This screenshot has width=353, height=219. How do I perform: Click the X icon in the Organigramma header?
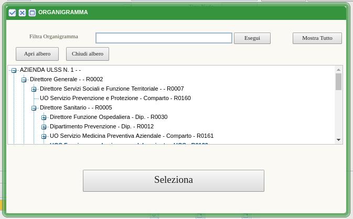(x=22, y=13)
